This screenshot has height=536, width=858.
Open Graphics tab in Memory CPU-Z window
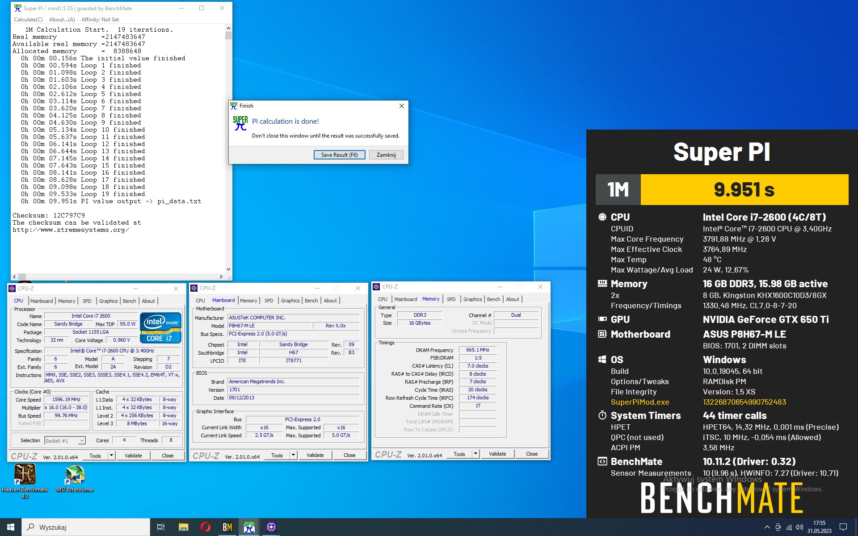(x=473, y=299)
